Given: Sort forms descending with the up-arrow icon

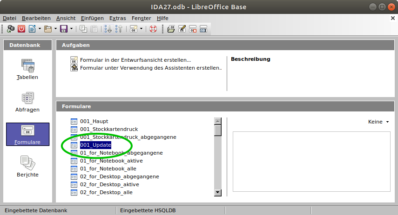Looking at the screenshot, I should [119, 29].
